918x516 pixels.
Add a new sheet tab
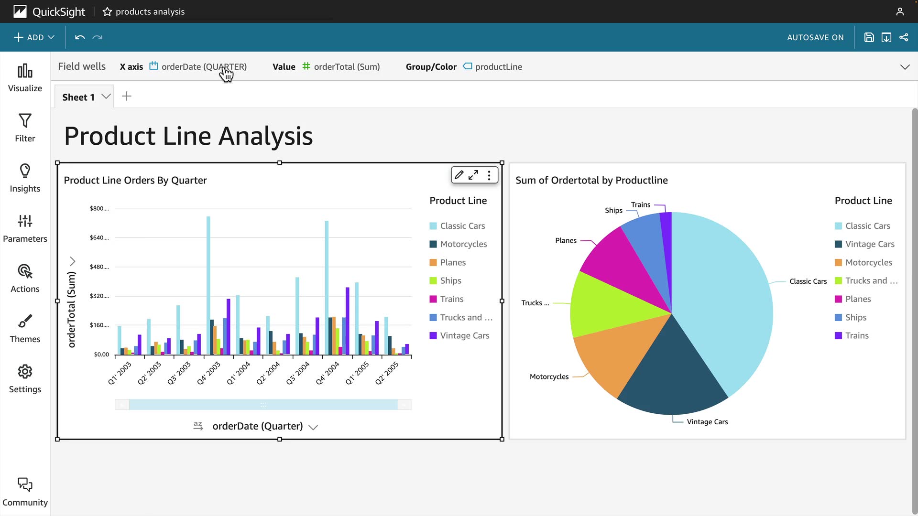(127, 97)
